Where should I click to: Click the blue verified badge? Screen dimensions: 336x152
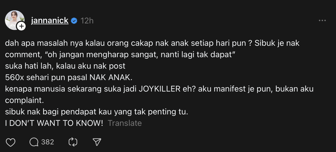pos(74,21)
